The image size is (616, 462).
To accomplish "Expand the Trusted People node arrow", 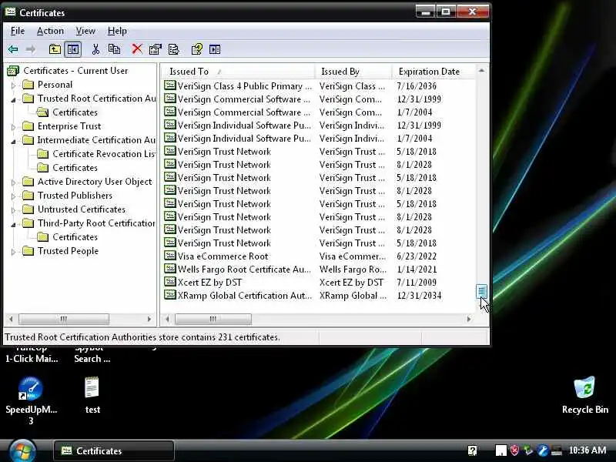I will coord(13,252).
